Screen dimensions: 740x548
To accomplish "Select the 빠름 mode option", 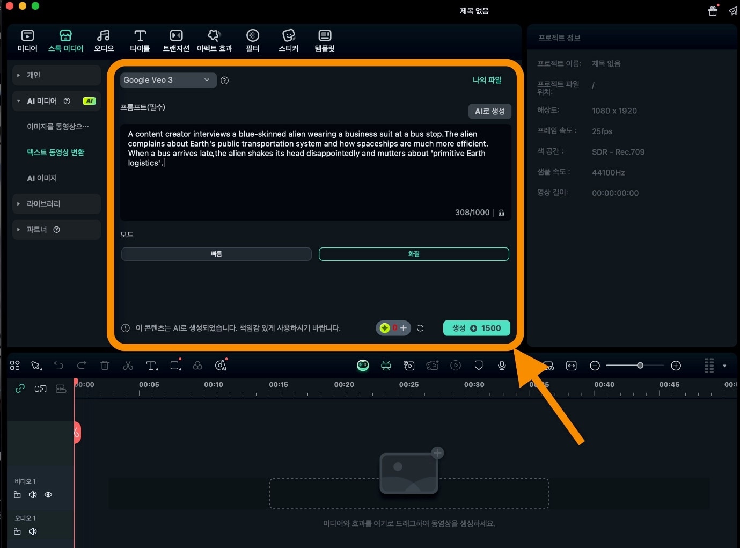I will (216, 254).
